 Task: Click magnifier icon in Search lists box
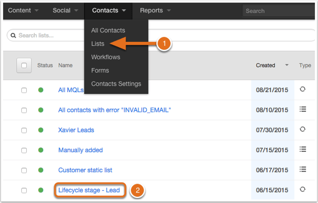(13, 35)
